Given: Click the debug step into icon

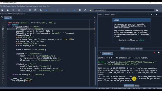Looking at the screenshot, I should click(x=57, y=10).
